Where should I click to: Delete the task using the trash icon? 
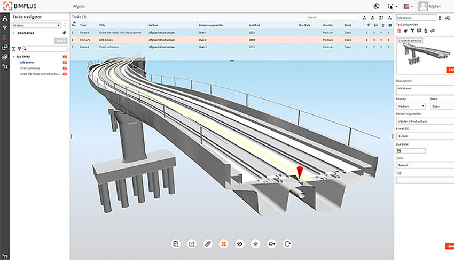pos(440,18)
